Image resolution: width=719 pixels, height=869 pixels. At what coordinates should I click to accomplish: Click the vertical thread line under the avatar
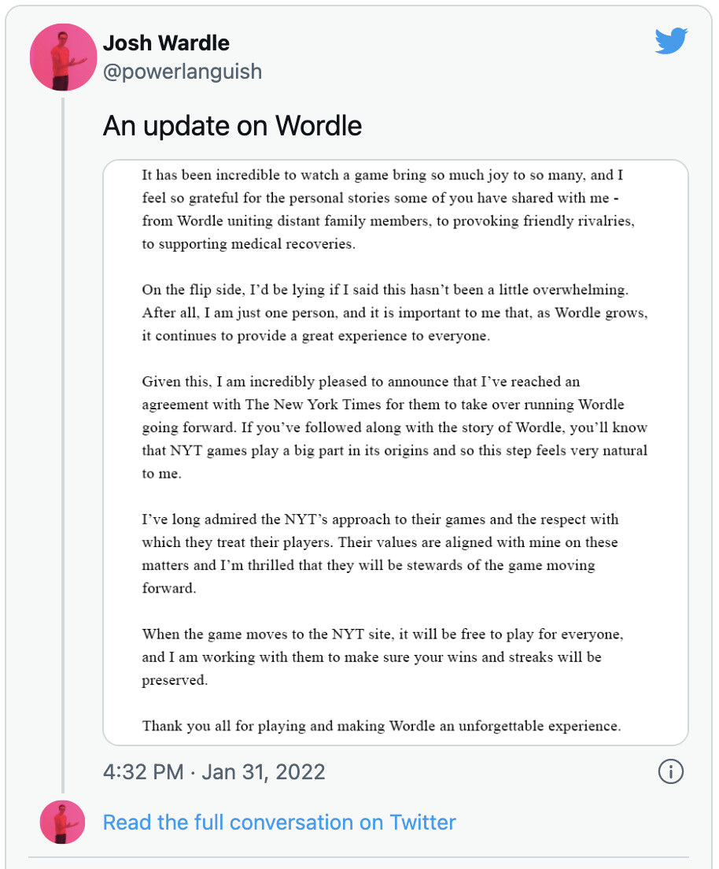pyautogui.click(x=63, y=441)
